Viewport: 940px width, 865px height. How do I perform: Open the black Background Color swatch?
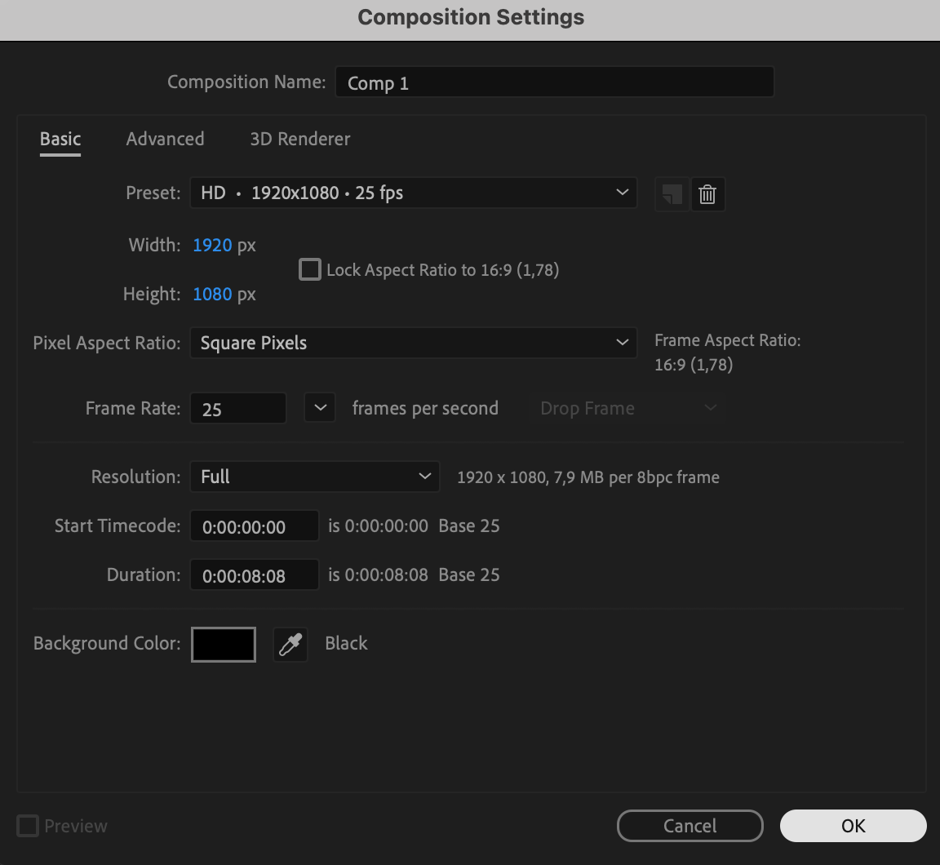click(224, 645)
